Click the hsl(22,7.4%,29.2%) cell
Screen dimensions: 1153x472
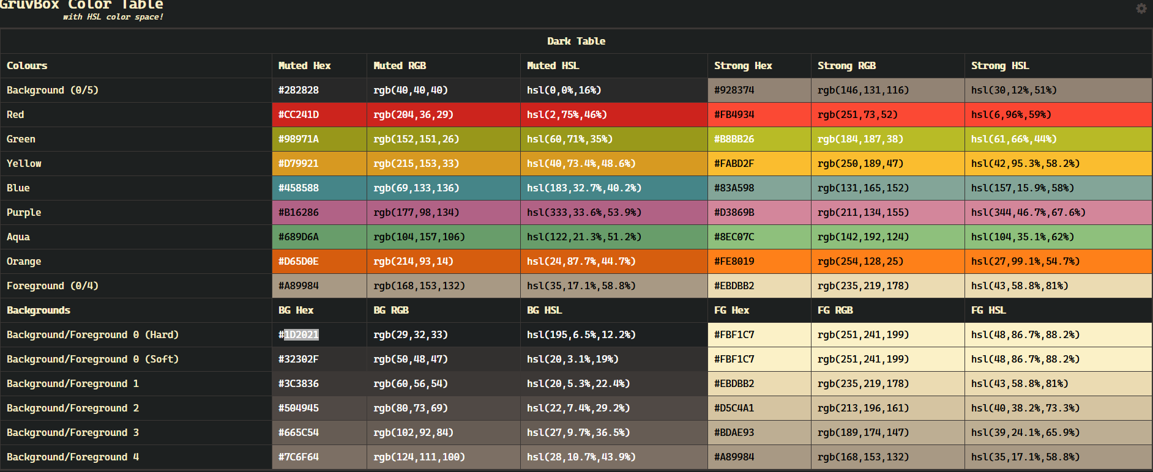[614, 408]
